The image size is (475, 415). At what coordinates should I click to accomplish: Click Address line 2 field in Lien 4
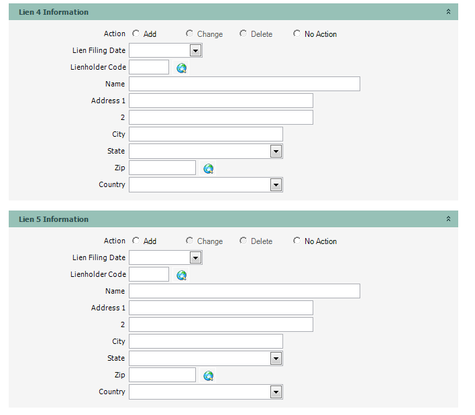[221, 117]
